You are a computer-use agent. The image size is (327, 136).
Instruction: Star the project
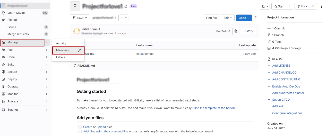[279, 6]
